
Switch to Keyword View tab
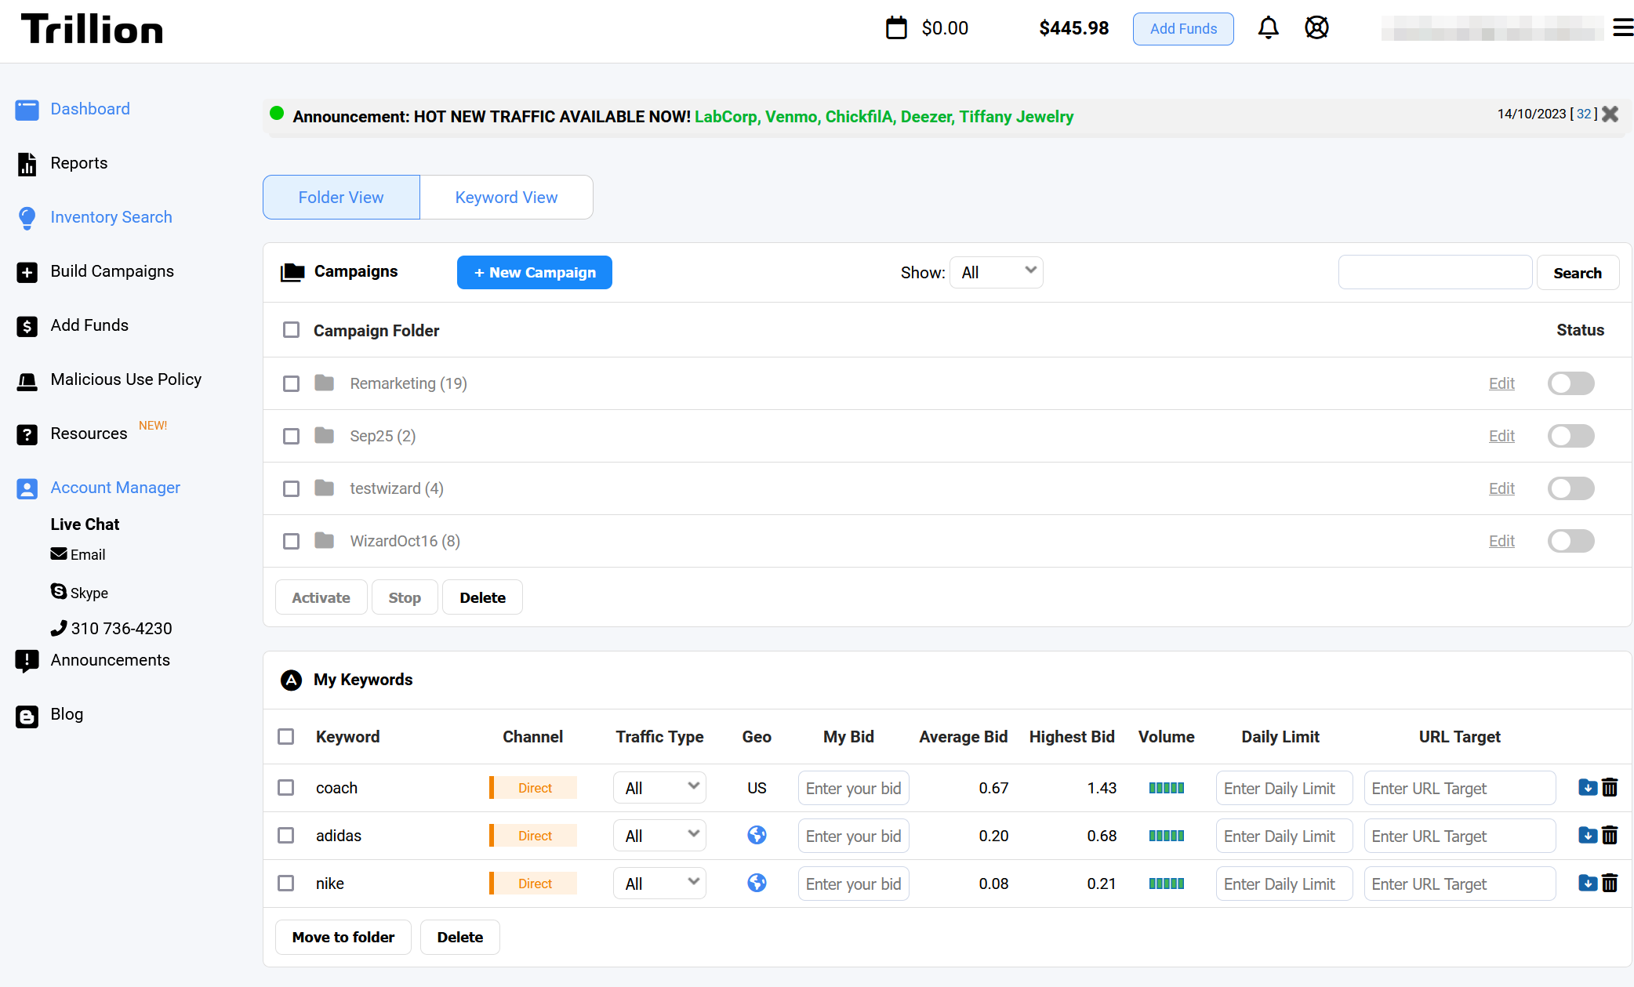pyautogui.click(x=507, y=198)
